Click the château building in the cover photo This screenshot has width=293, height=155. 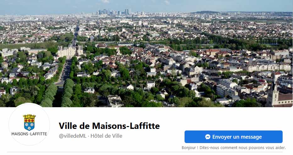[70, 51]
